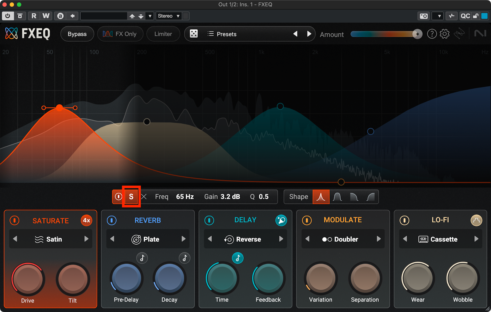The image size is (491, 312).
Task: Select the high cut shape icon
Action: [354, 197]
